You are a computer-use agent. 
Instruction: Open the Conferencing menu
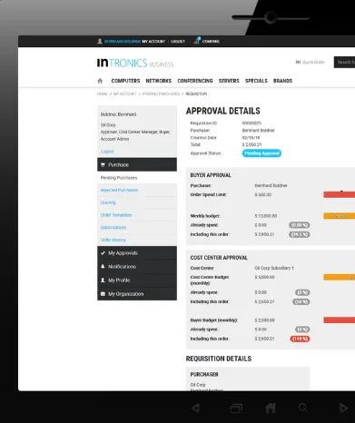[x=195, y=81]
